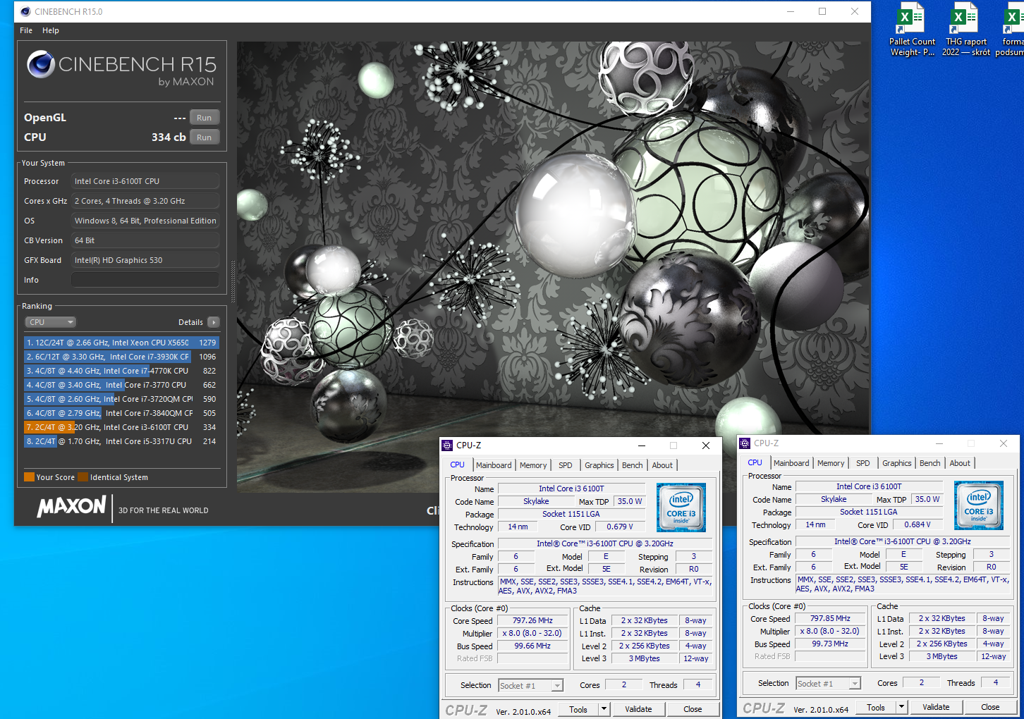The height and width of the screenshot is (719, 1024).
Task: Select ranking row Intel Core i7-3840QM
Action: (x=121, y=413)
